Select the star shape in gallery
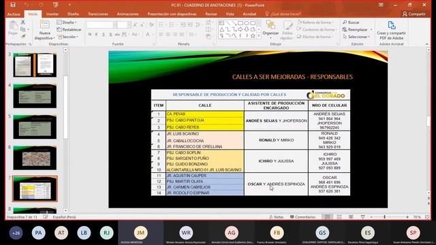436x245 pixels. (x=253, y=35)
